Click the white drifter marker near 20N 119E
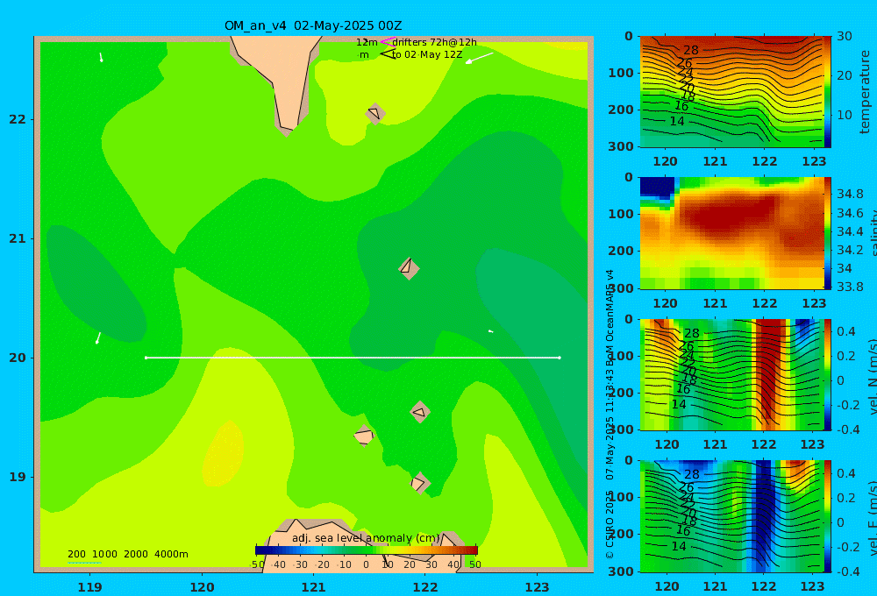Image resolution: width=877 pixels, height=596 pixels. point(98,337)
